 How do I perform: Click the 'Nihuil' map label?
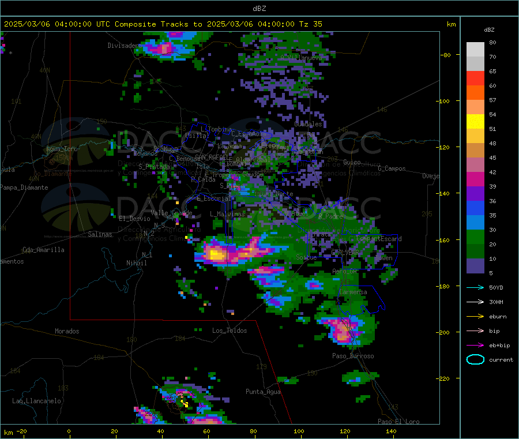[136, 263]
